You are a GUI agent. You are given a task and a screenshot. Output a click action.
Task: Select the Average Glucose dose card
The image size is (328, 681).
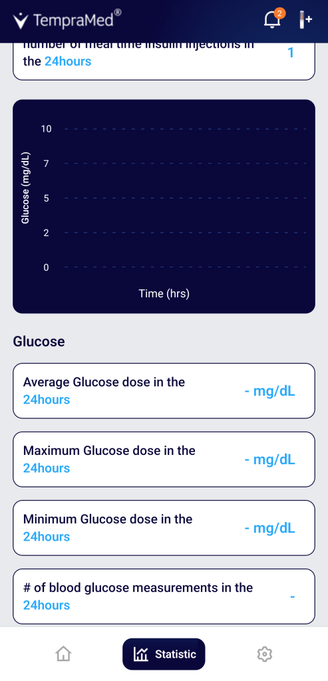(x=164, y=391)
